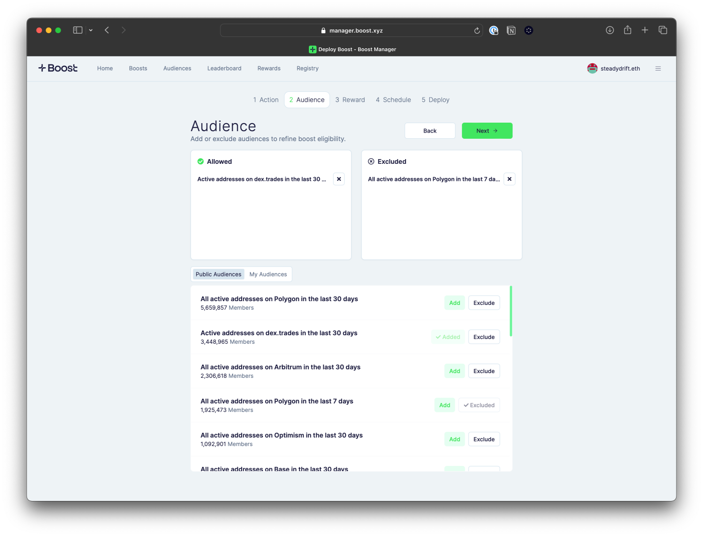Open the Boost home via the Boost logo
Screen dimensions: 703x536
(x=57, y=68)
